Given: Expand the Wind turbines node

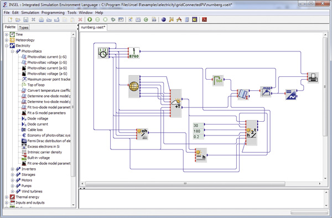Looking at the screenshot, I should click(13, 191).
